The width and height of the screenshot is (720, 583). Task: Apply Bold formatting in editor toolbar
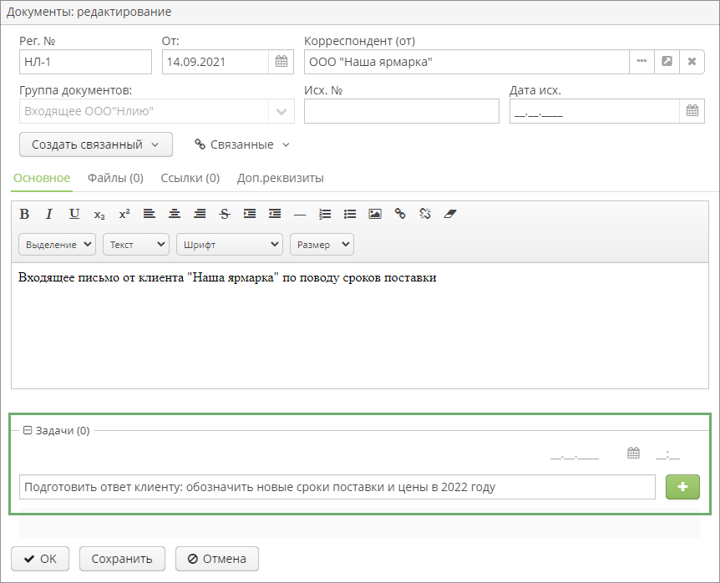pos(24,214)
